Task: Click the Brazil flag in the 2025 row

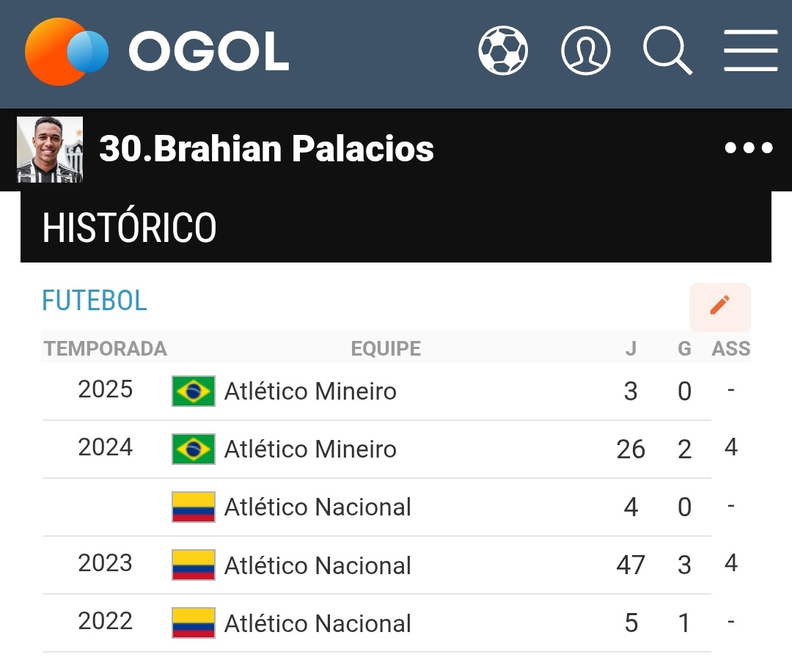Action: point(194,392)
